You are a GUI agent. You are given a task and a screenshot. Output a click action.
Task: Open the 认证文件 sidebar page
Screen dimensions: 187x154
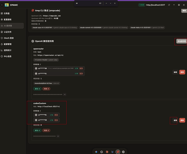12,32
